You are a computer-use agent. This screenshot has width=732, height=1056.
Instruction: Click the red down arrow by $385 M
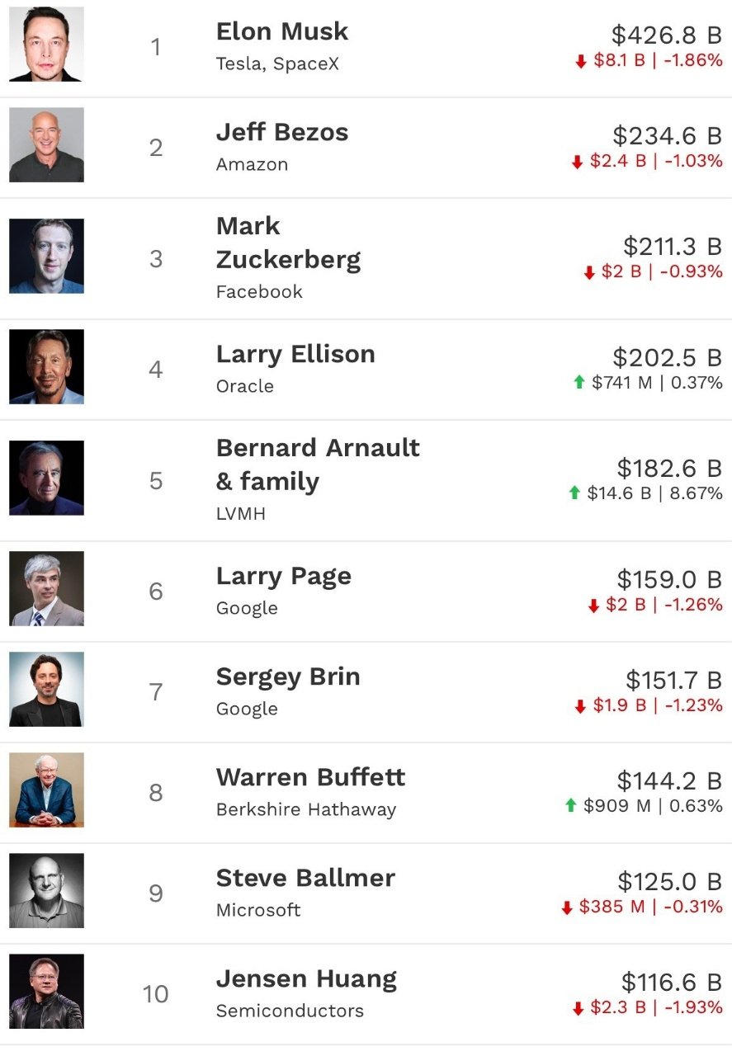click(x=567, y=907)
